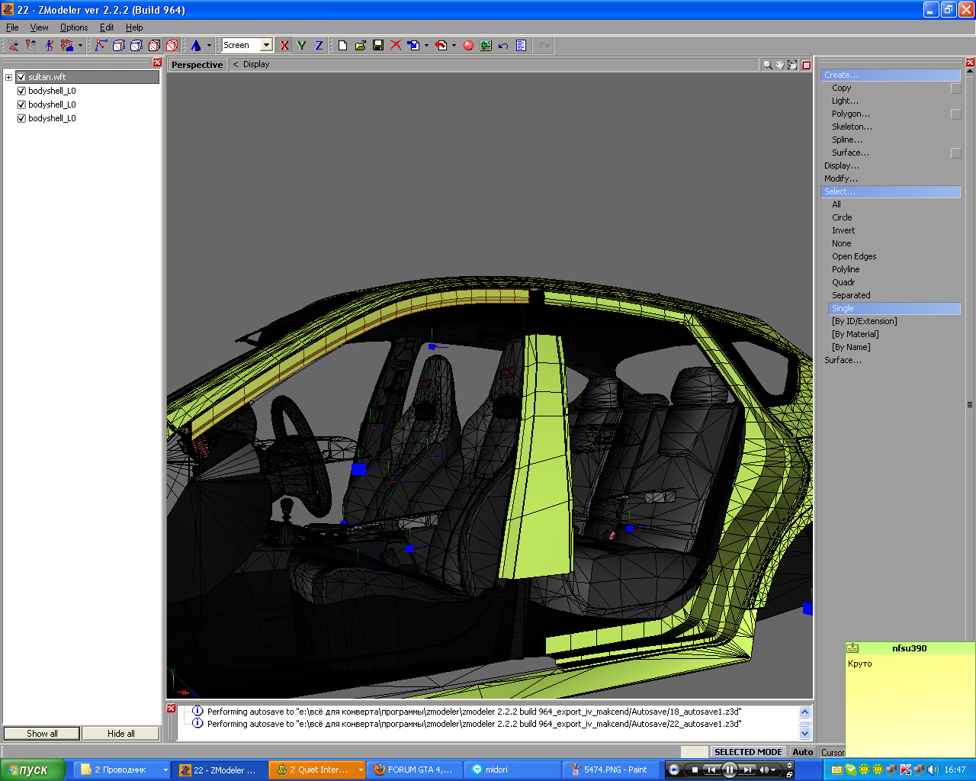Click the red sphere toolbar icon

click(x=468, y=46)
